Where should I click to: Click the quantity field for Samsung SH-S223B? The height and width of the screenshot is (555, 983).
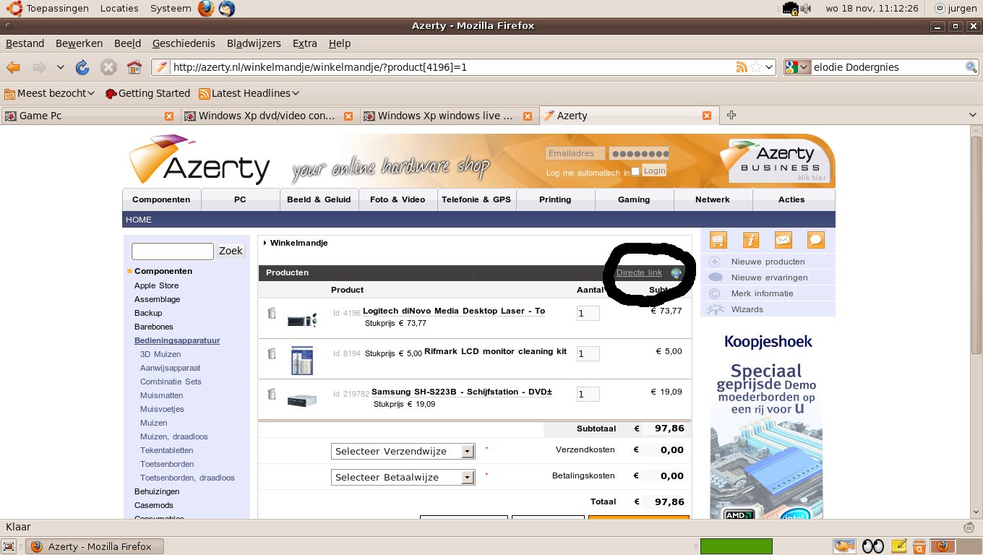click(x=588, y=395)
